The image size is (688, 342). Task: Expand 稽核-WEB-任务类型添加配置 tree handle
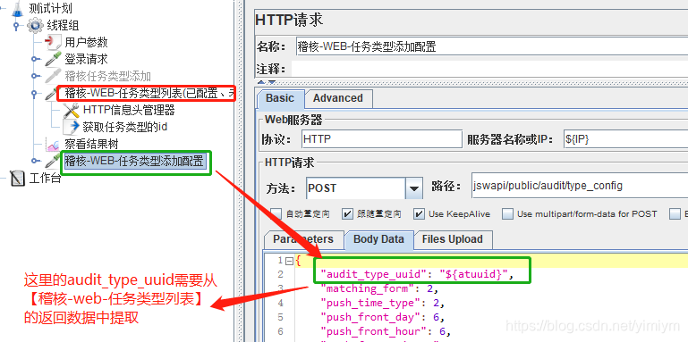click(x=35, y=161)
